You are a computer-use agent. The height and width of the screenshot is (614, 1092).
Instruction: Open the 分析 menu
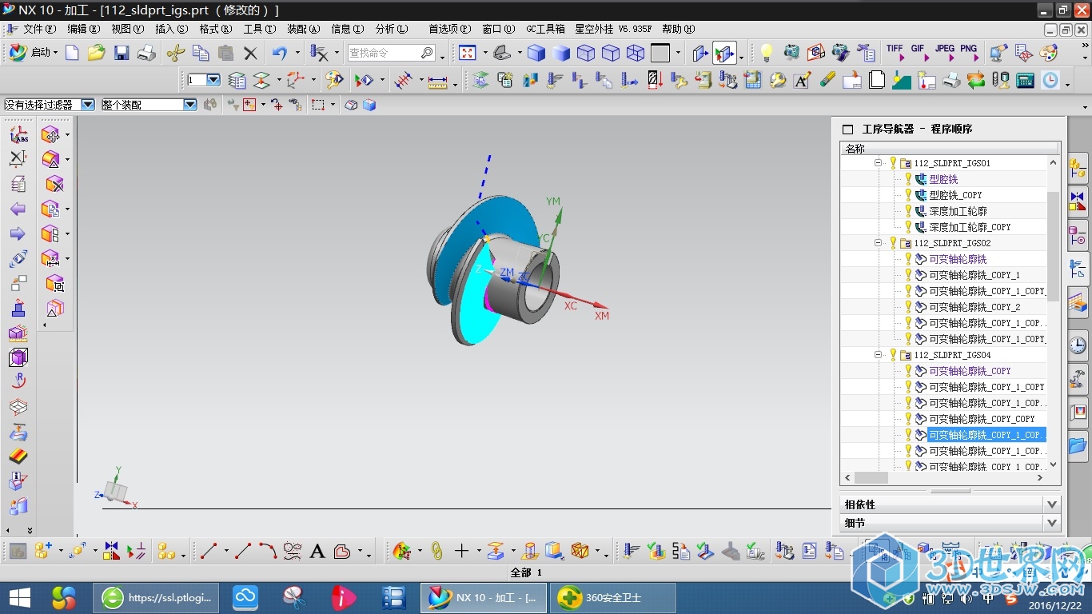click(392, 29)
